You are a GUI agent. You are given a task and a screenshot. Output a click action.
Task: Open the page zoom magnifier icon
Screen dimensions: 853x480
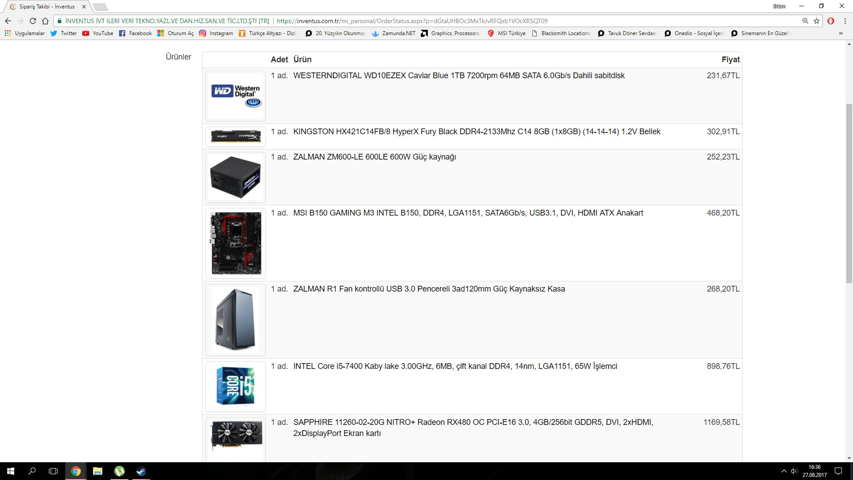point(805,21)
